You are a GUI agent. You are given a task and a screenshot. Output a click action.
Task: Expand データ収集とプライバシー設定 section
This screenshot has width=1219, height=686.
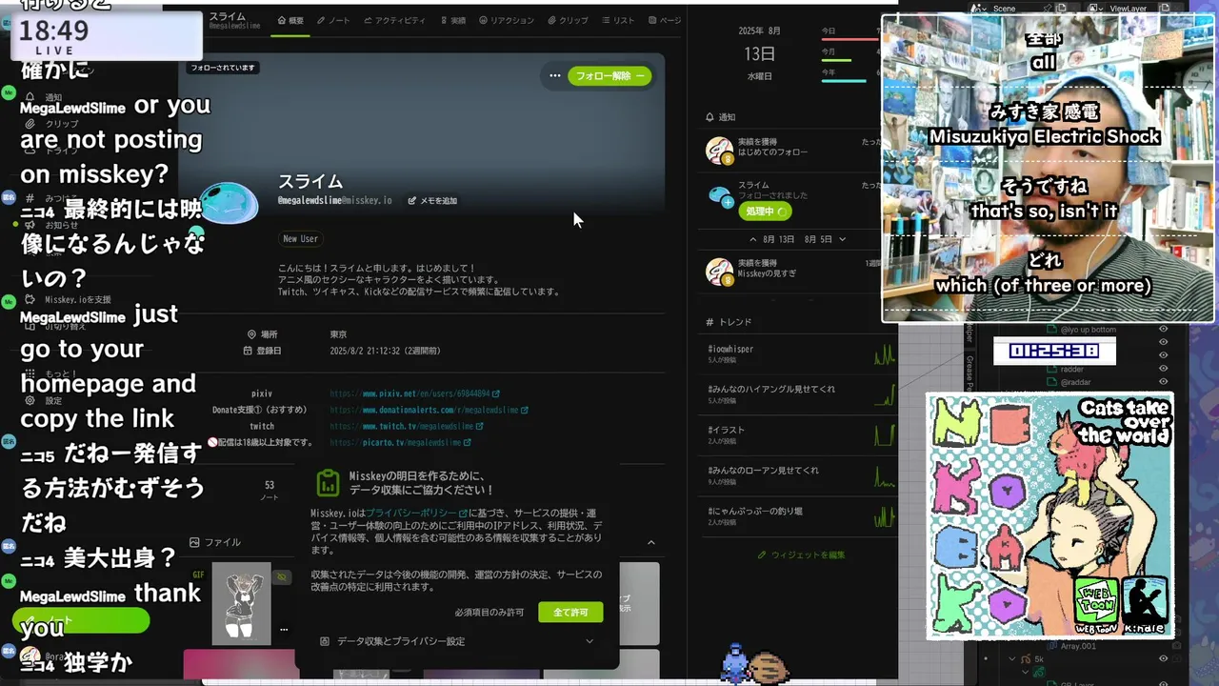pos(457,641)
